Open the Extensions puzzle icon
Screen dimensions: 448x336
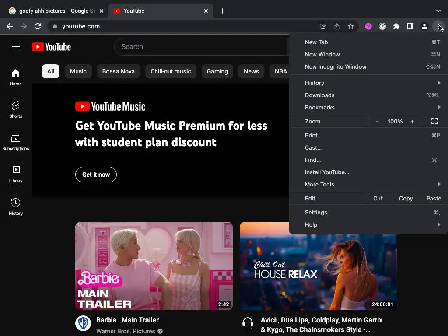[396, 26]
